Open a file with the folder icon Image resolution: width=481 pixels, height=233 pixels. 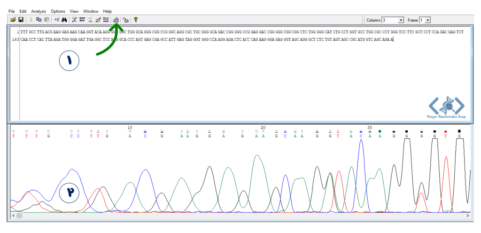(13, 20)
